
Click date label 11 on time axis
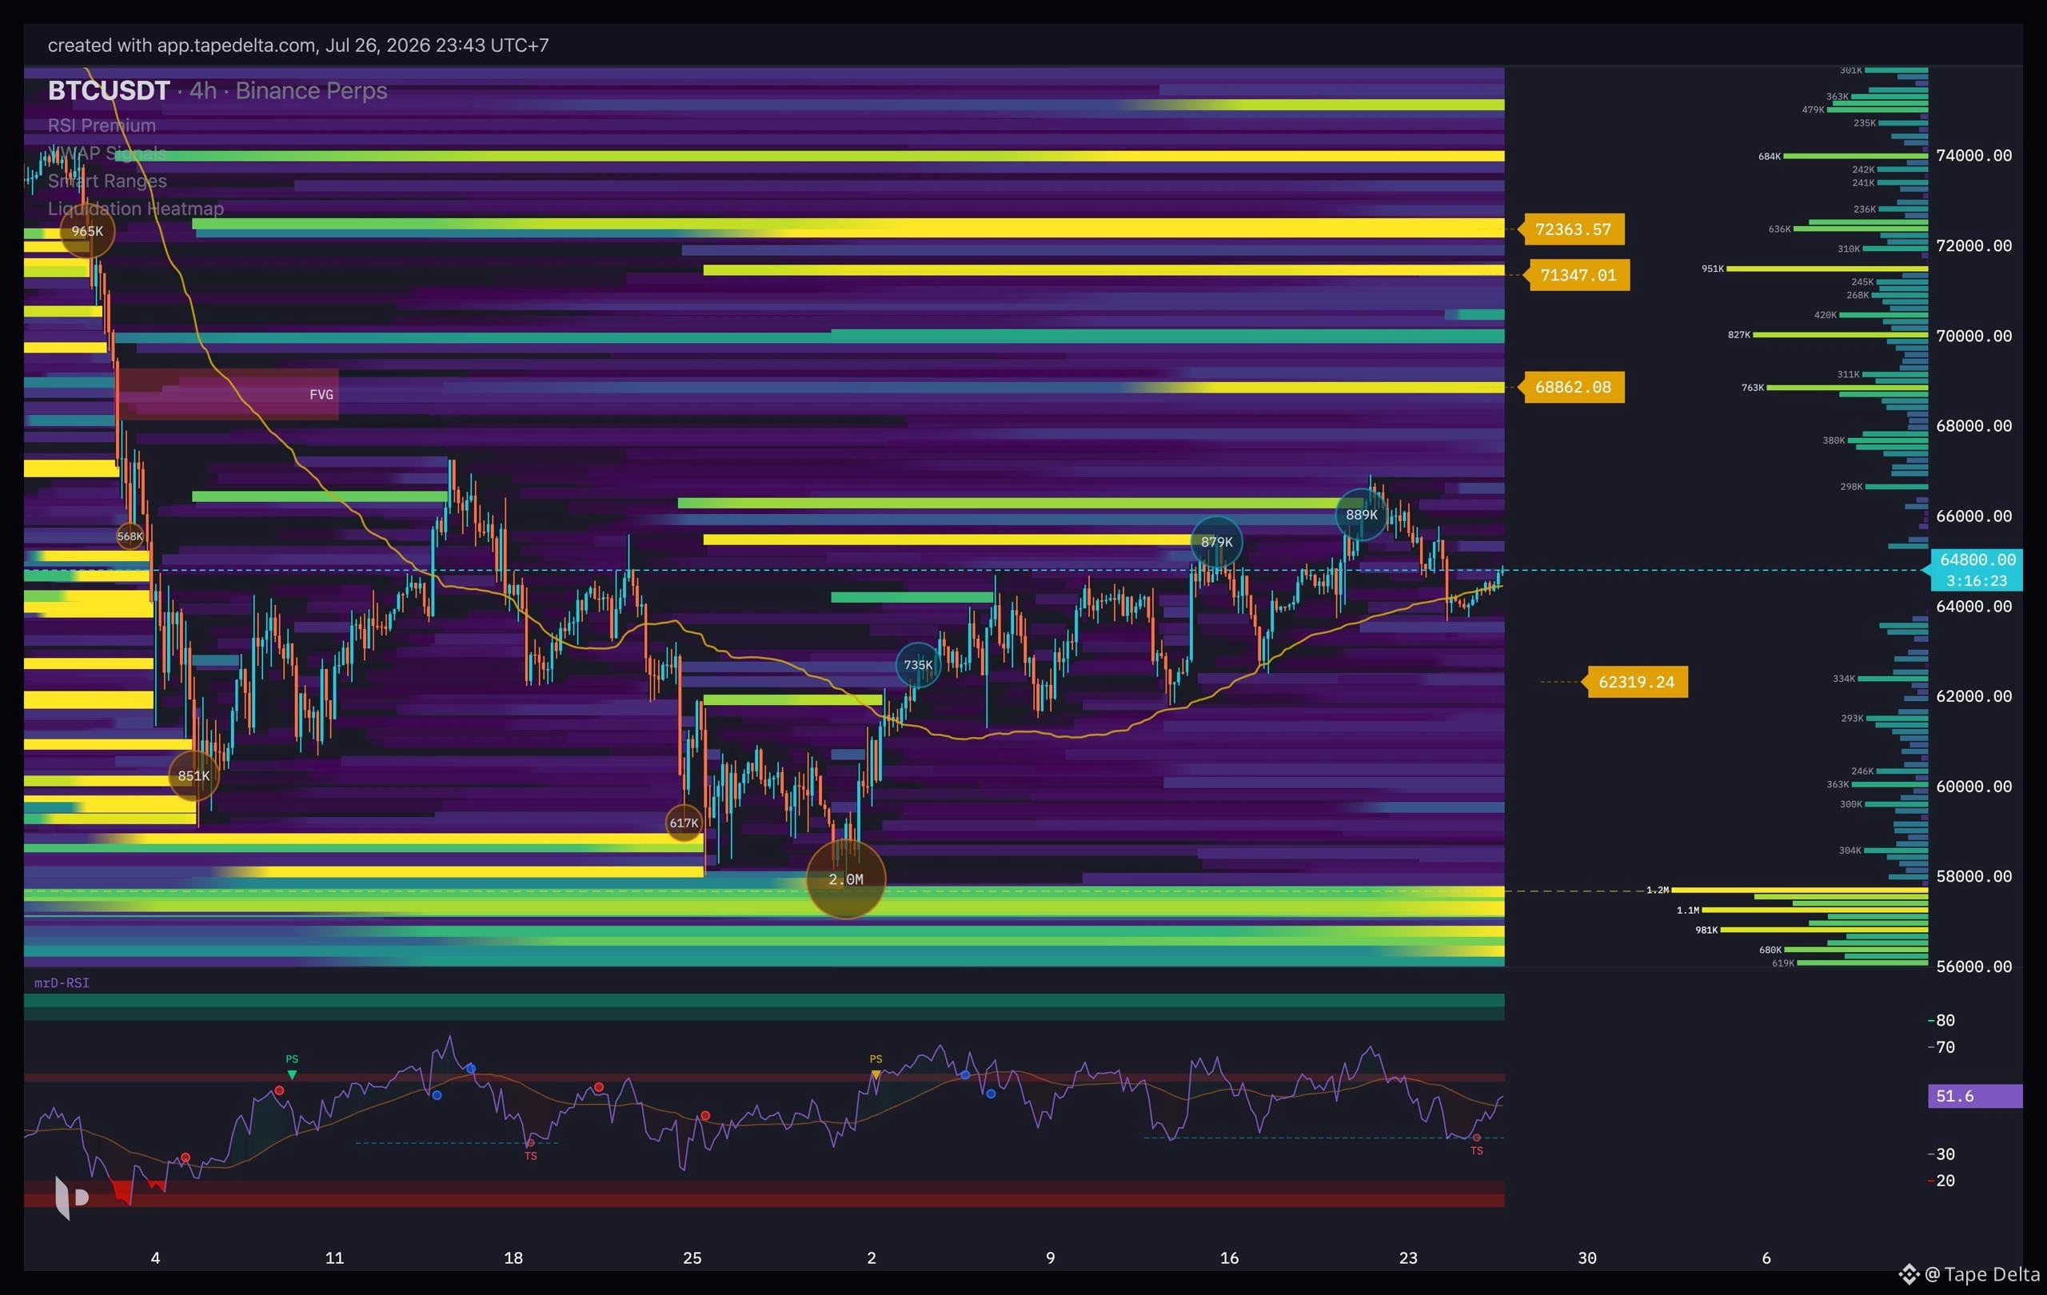click(x=335, y=1257)
